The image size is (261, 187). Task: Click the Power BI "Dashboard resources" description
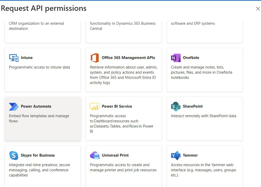tap(122, 124)
